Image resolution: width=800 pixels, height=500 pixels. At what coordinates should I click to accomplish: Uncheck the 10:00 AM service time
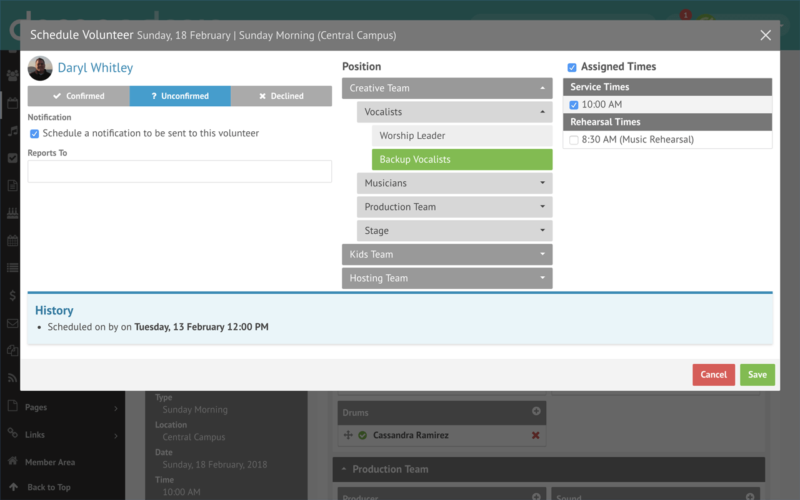574,105
